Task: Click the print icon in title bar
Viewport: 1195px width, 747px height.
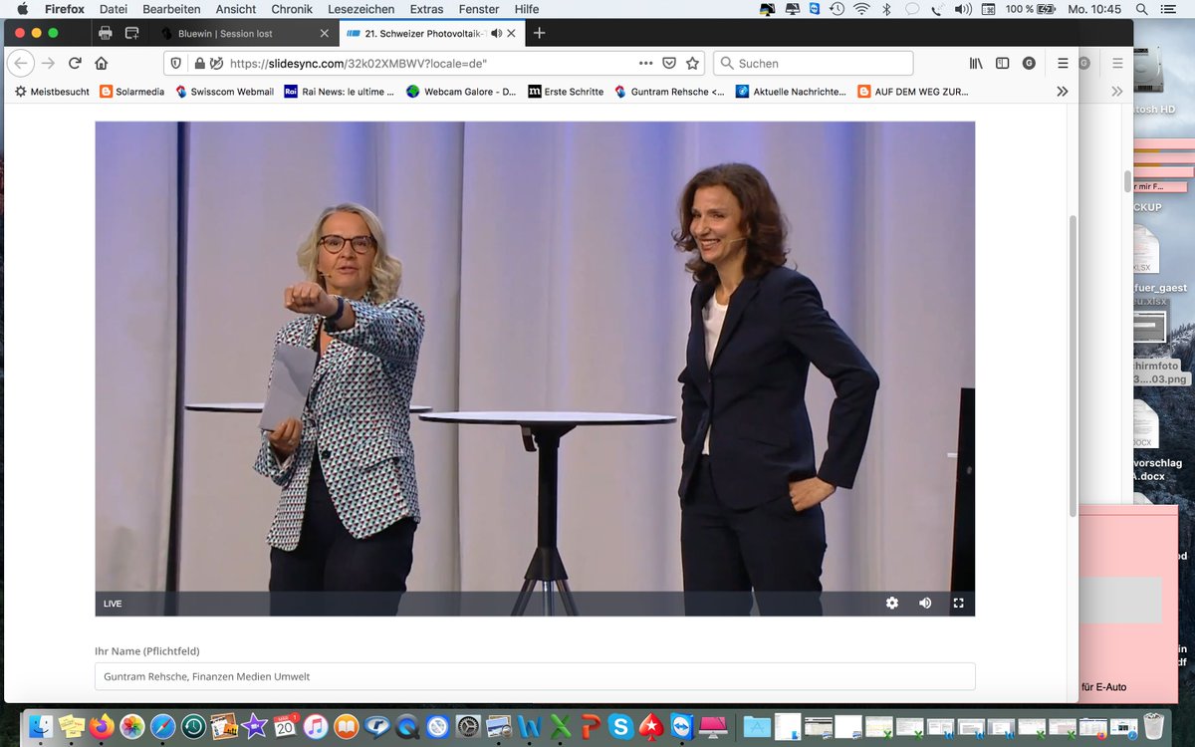Action: coord(106,33)
